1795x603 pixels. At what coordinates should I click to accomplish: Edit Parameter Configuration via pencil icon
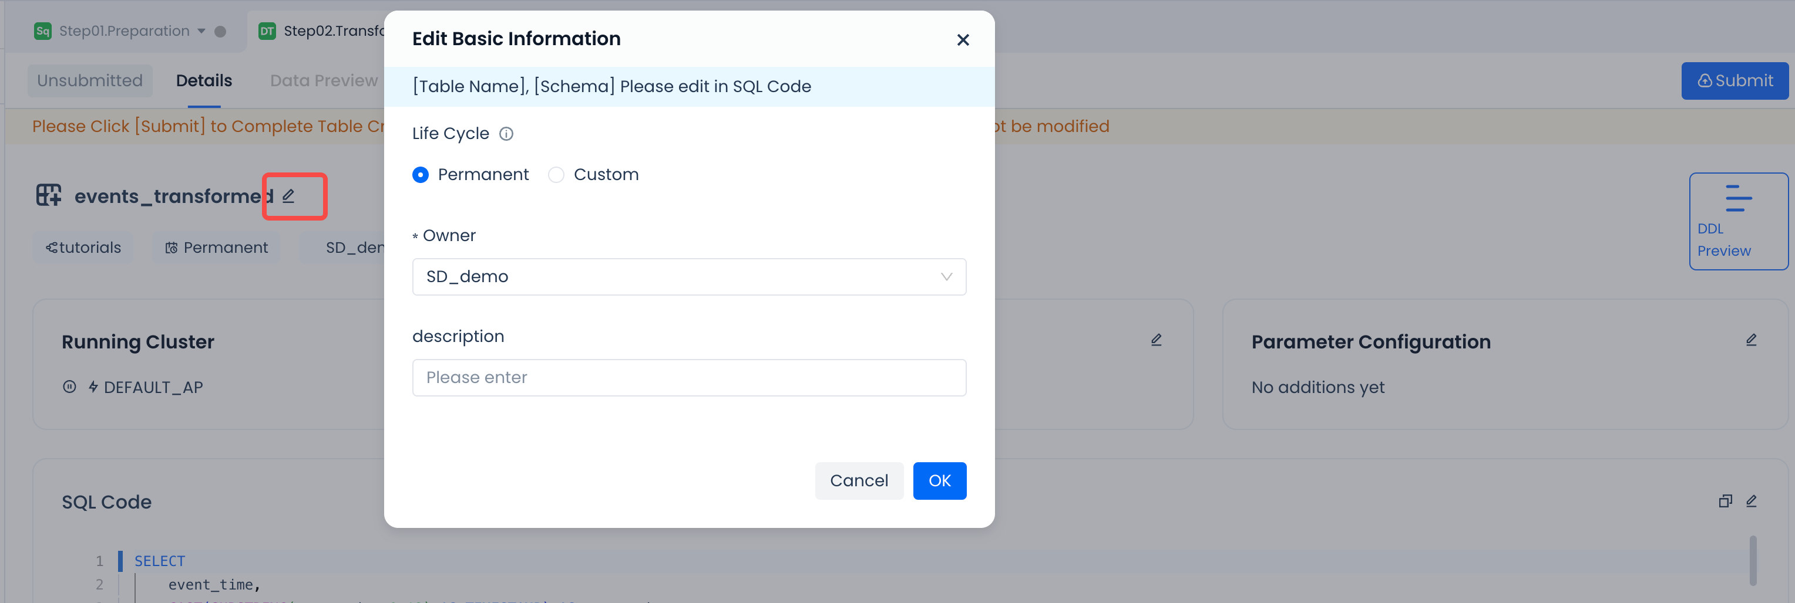point(1751,340)
